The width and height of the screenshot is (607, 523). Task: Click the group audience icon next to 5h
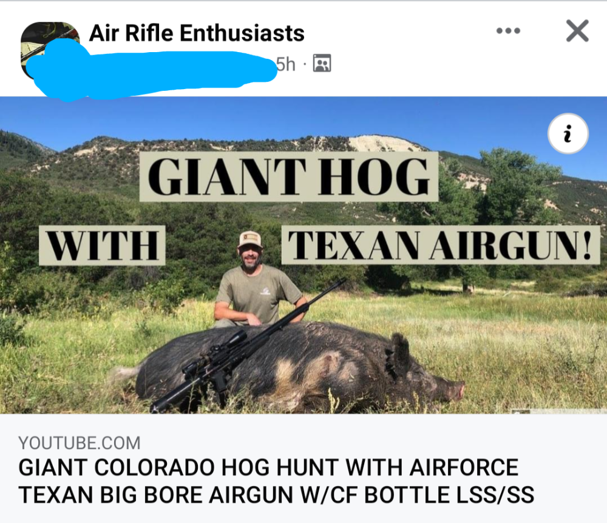pos(322,64)
